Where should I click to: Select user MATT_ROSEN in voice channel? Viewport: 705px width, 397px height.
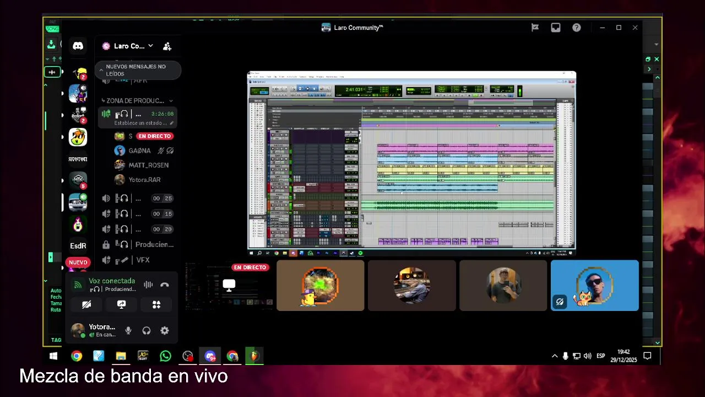(143, 165)
